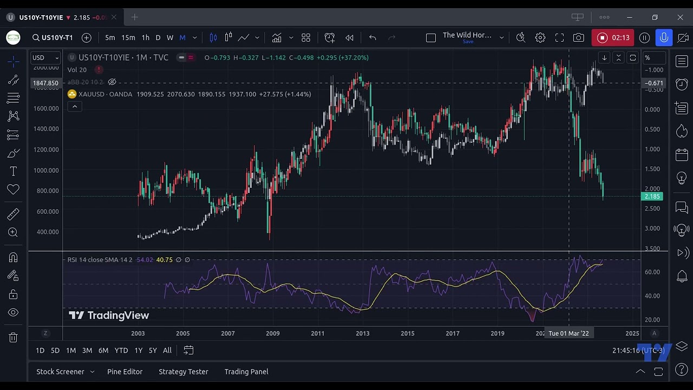The width and height of the screenshot is (693, 390).
Task: Choose the line chart style
Action: pos(243,37)
